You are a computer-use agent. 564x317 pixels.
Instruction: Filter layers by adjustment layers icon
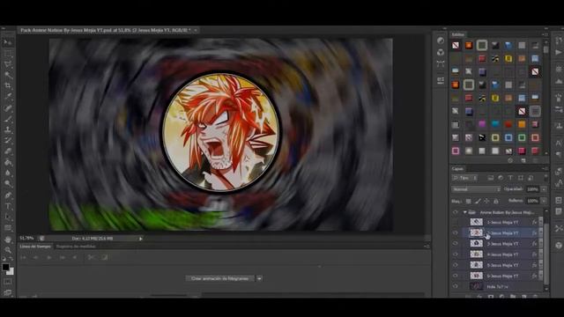point(501,178)
